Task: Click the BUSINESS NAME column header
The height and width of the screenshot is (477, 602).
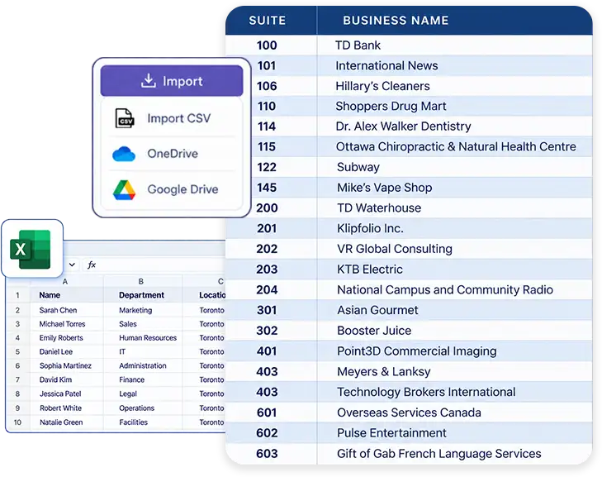Action: pos(396,21)
